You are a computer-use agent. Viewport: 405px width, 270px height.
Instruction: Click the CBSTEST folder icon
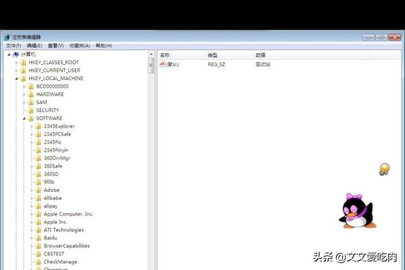coord(38,254)
